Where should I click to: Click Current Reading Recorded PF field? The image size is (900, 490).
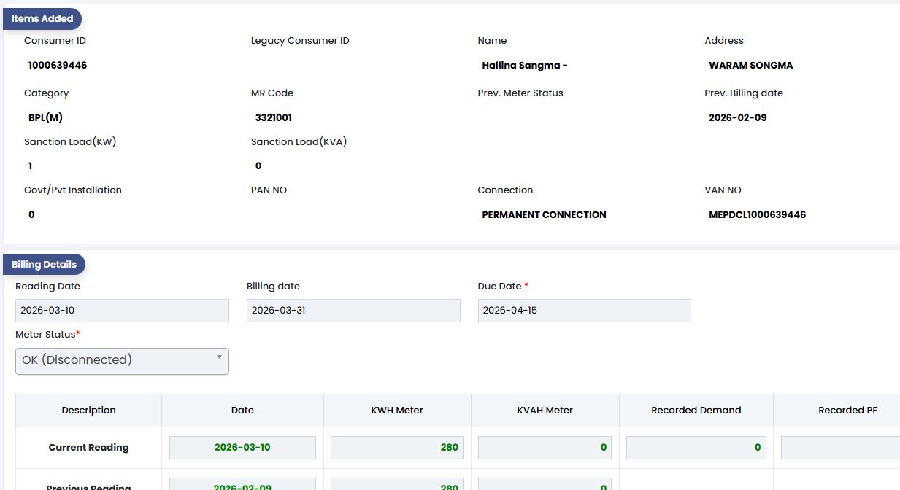pos(840,448)
